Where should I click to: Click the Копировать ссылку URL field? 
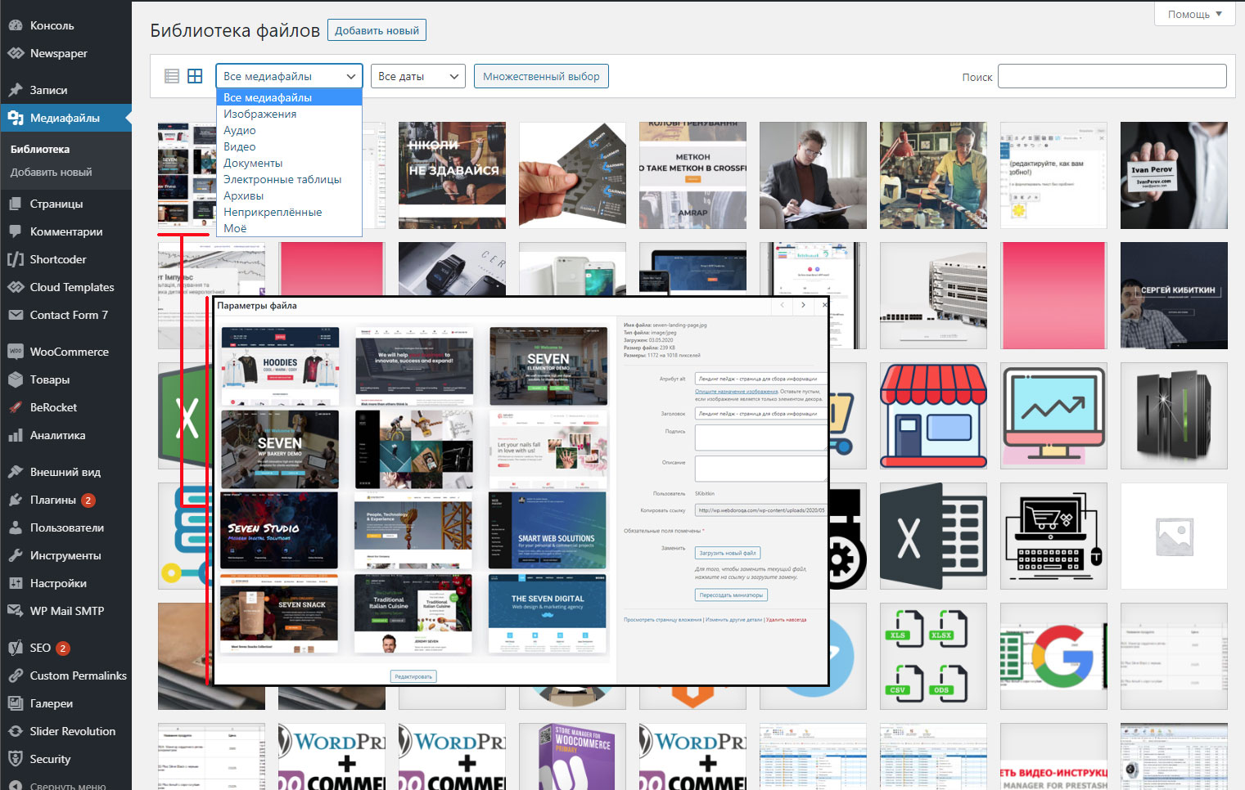pos(760,510)
